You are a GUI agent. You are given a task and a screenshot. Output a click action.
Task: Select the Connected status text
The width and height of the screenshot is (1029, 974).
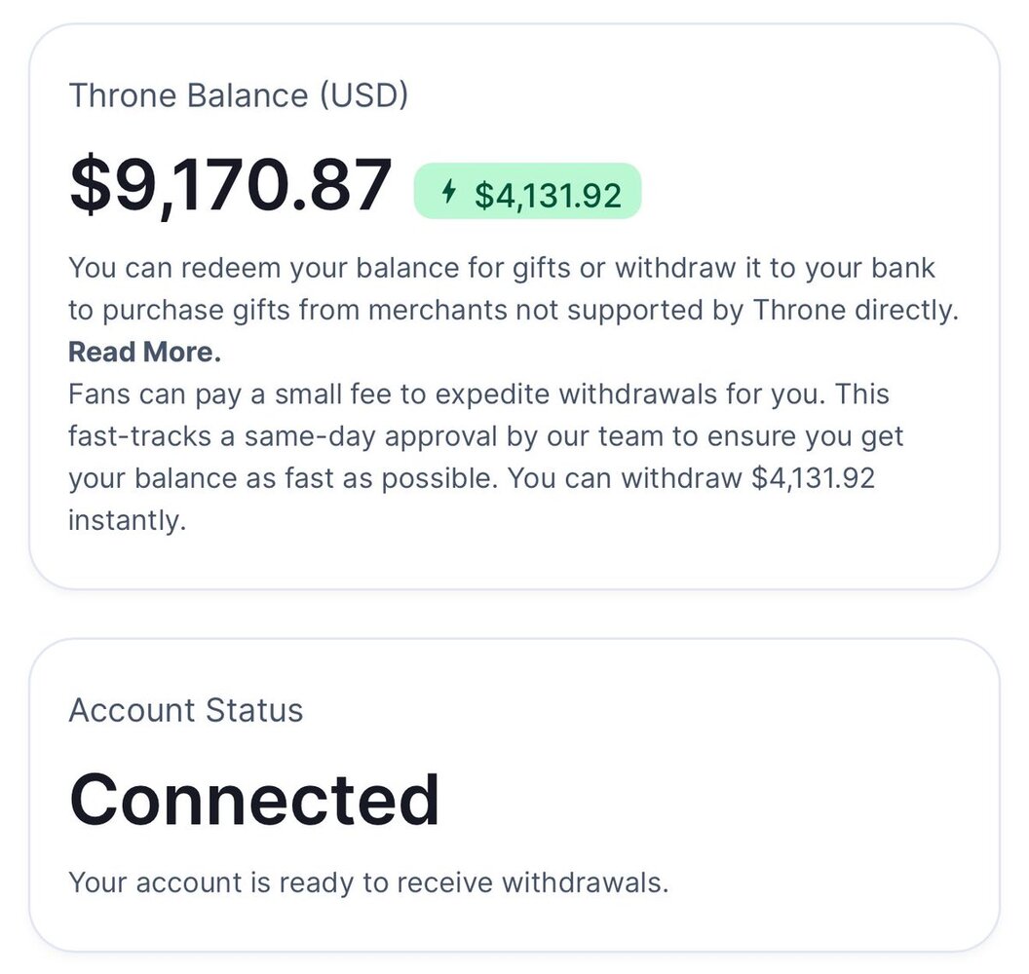coord(254,800)
